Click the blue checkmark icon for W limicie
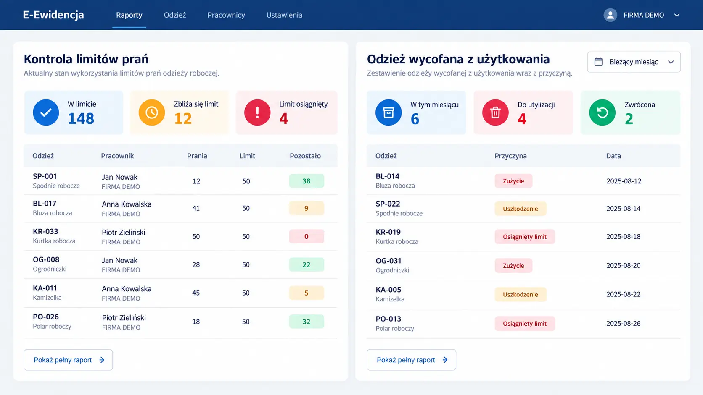The width and height of the screenshot is (703, 395). [46, 112]
